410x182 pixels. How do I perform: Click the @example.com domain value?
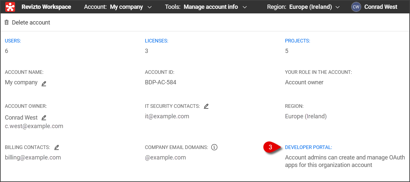(165, 157)
